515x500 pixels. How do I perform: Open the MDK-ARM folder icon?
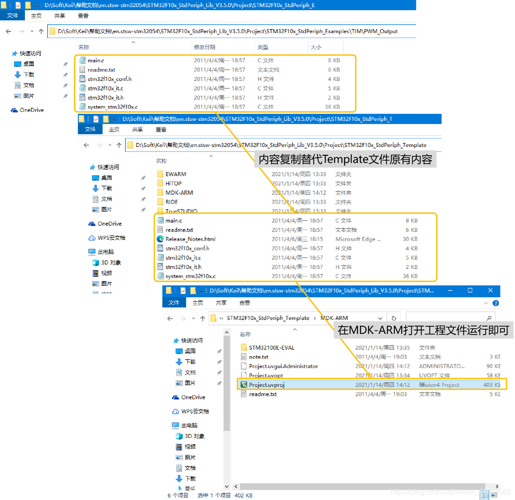point(160,192)
